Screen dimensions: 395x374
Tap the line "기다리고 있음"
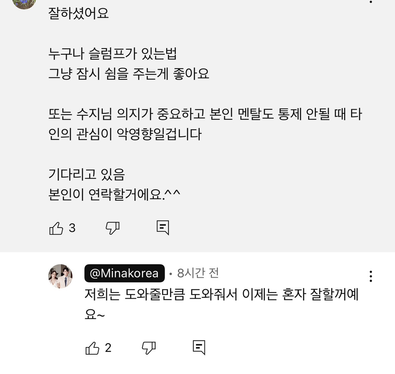click(x=86, y=175)
